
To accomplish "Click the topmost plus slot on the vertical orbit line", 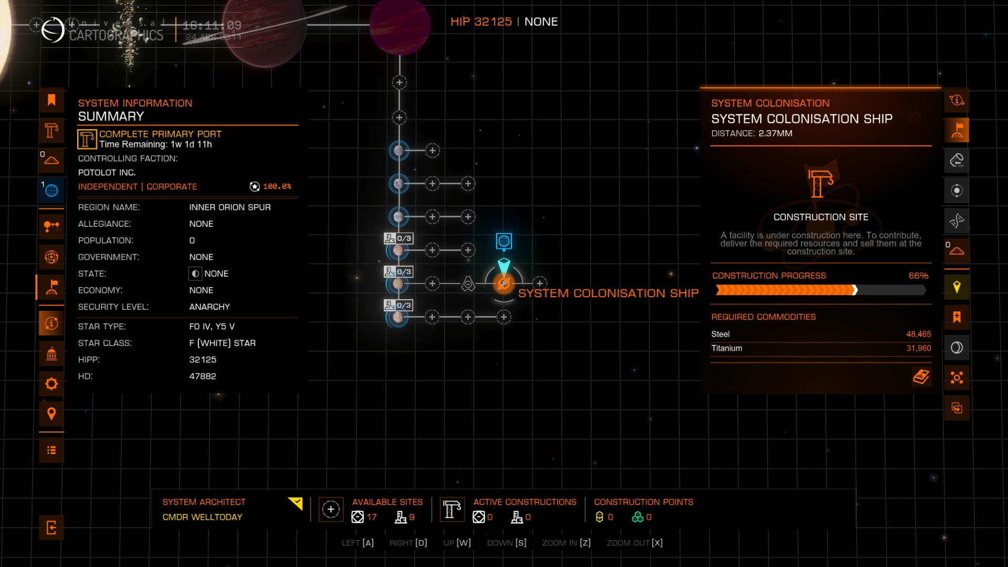I will pyautogui.click(x=400, y=82).
